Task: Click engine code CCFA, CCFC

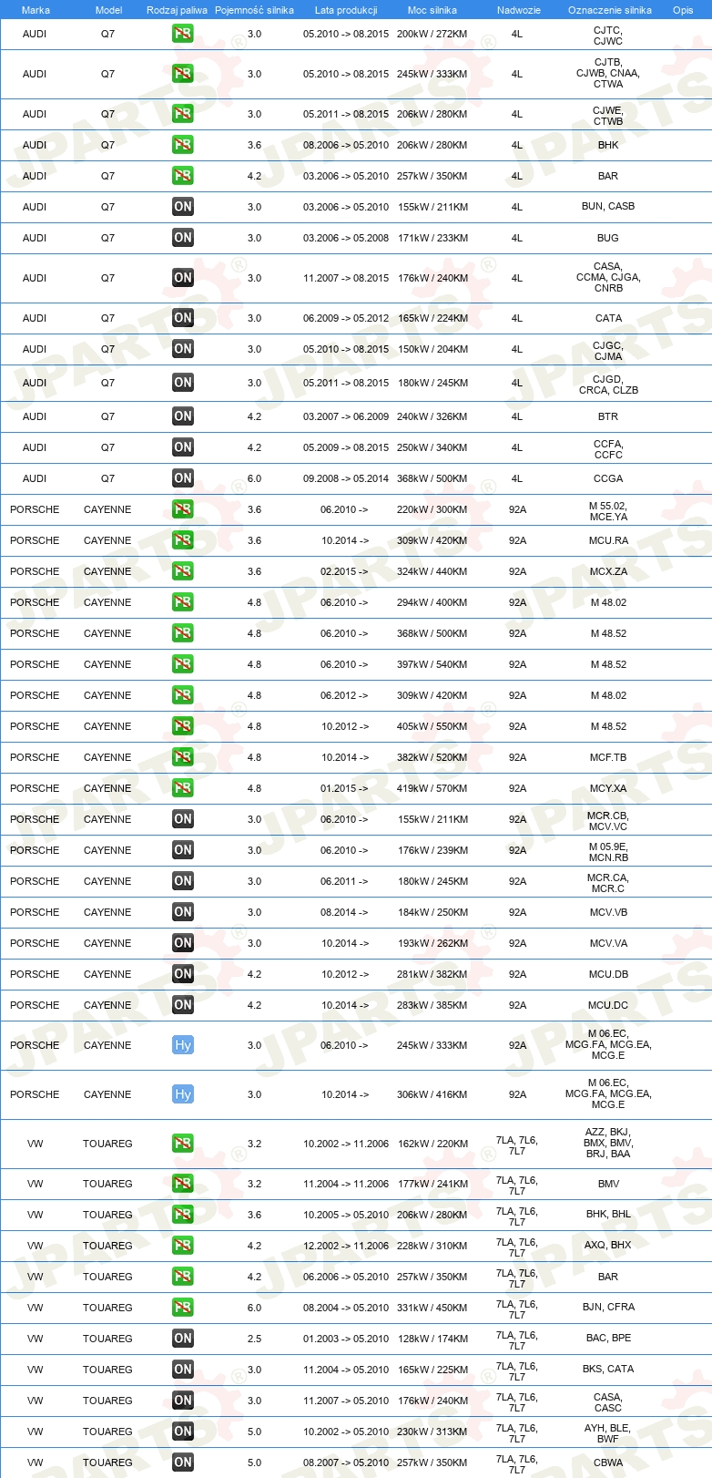Action: (x=608, y=449)
